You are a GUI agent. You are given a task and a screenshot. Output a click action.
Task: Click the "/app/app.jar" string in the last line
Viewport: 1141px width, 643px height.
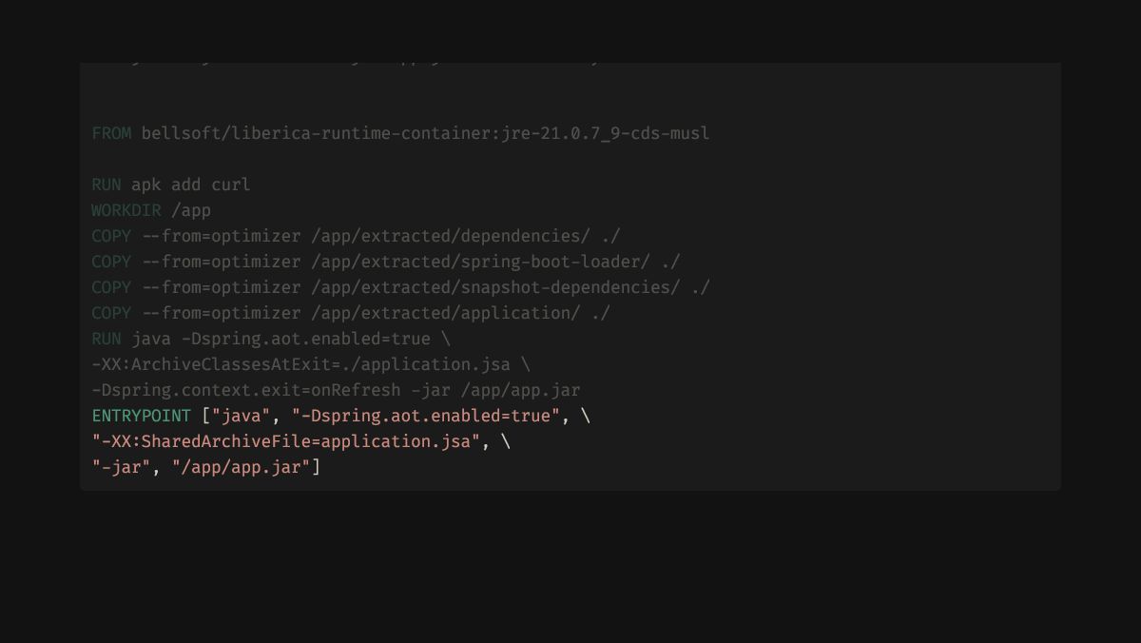(x=242, y=467)
